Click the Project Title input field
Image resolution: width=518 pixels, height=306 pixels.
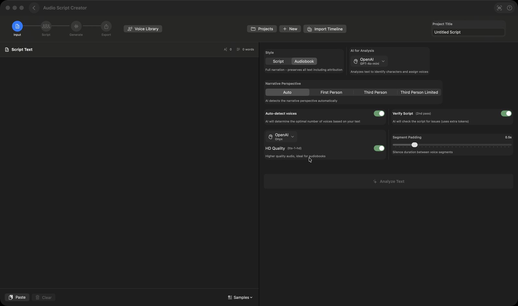coord(468,32)
